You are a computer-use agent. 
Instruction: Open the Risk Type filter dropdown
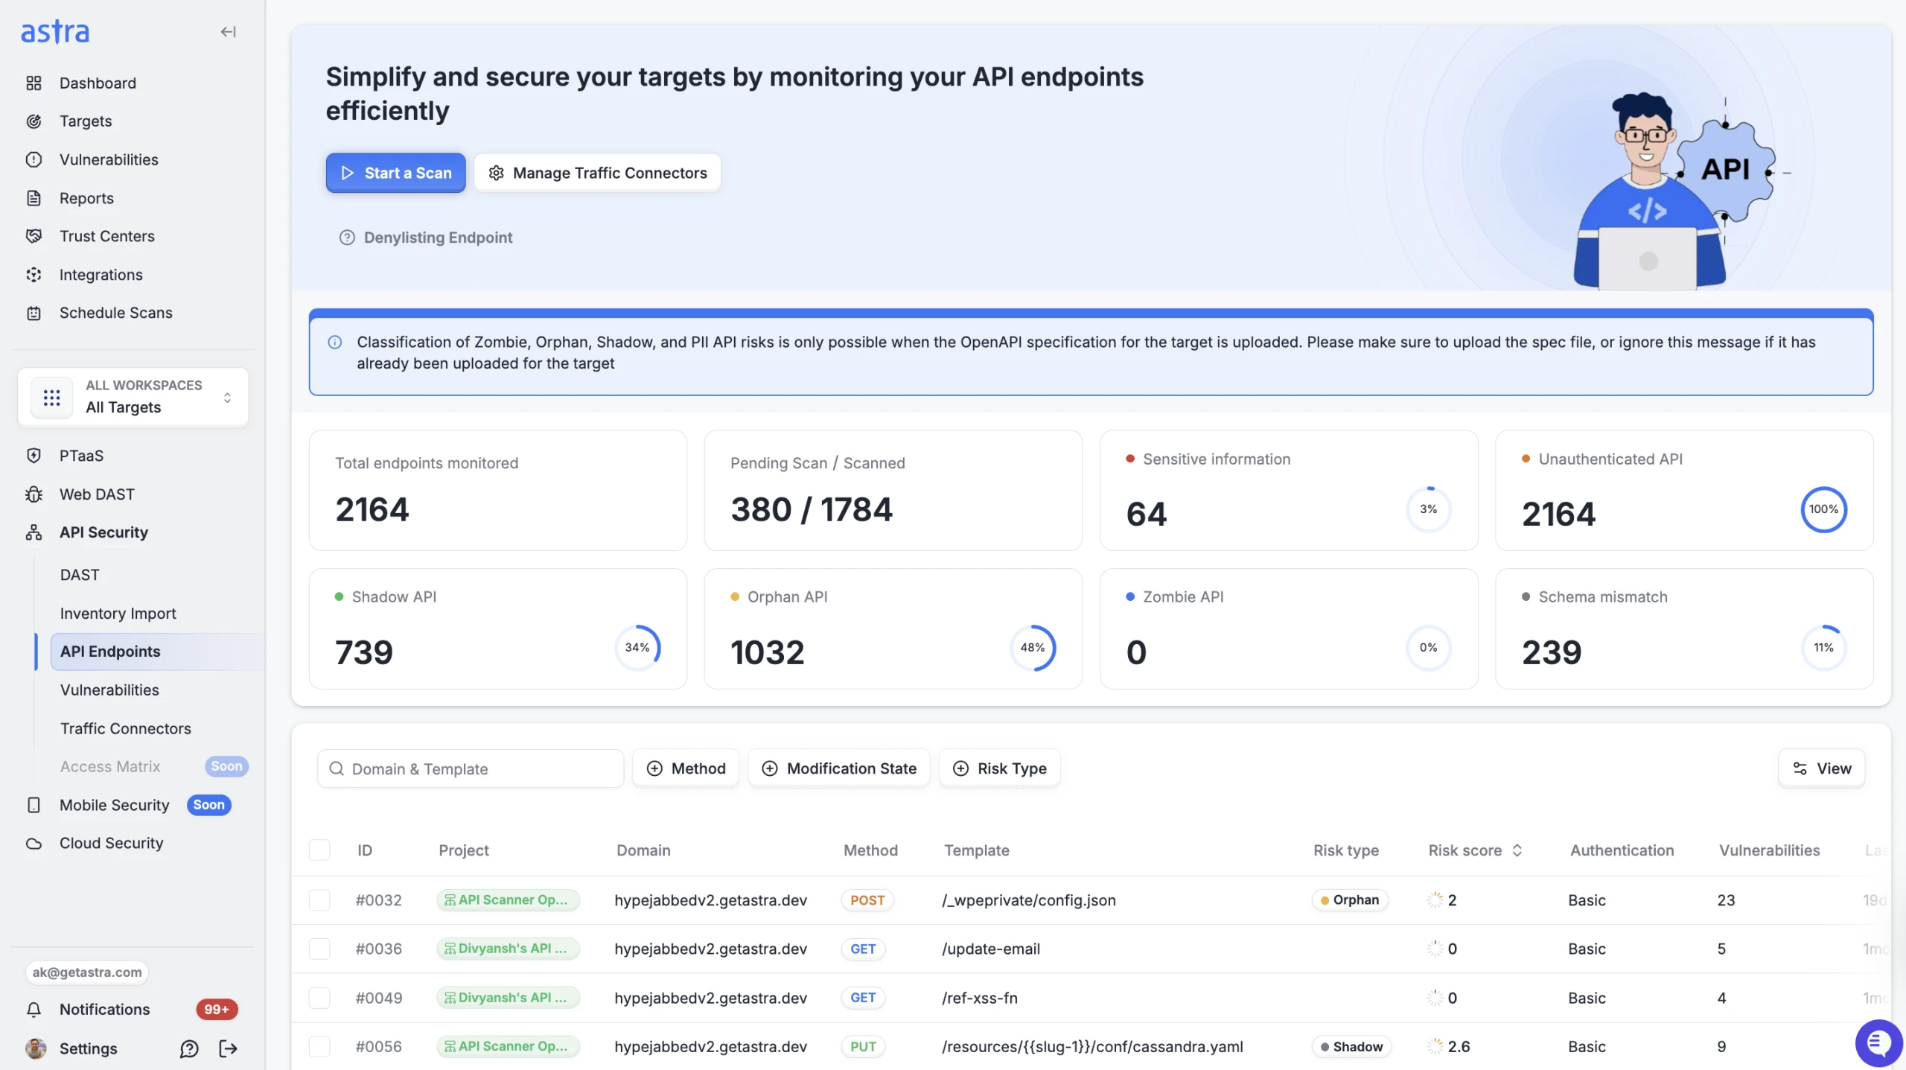(x=999, y=768)
